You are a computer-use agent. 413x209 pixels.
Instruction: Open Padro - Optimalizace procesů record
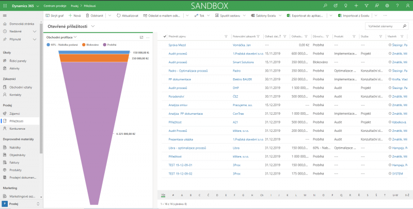click(x=188, y=71)
